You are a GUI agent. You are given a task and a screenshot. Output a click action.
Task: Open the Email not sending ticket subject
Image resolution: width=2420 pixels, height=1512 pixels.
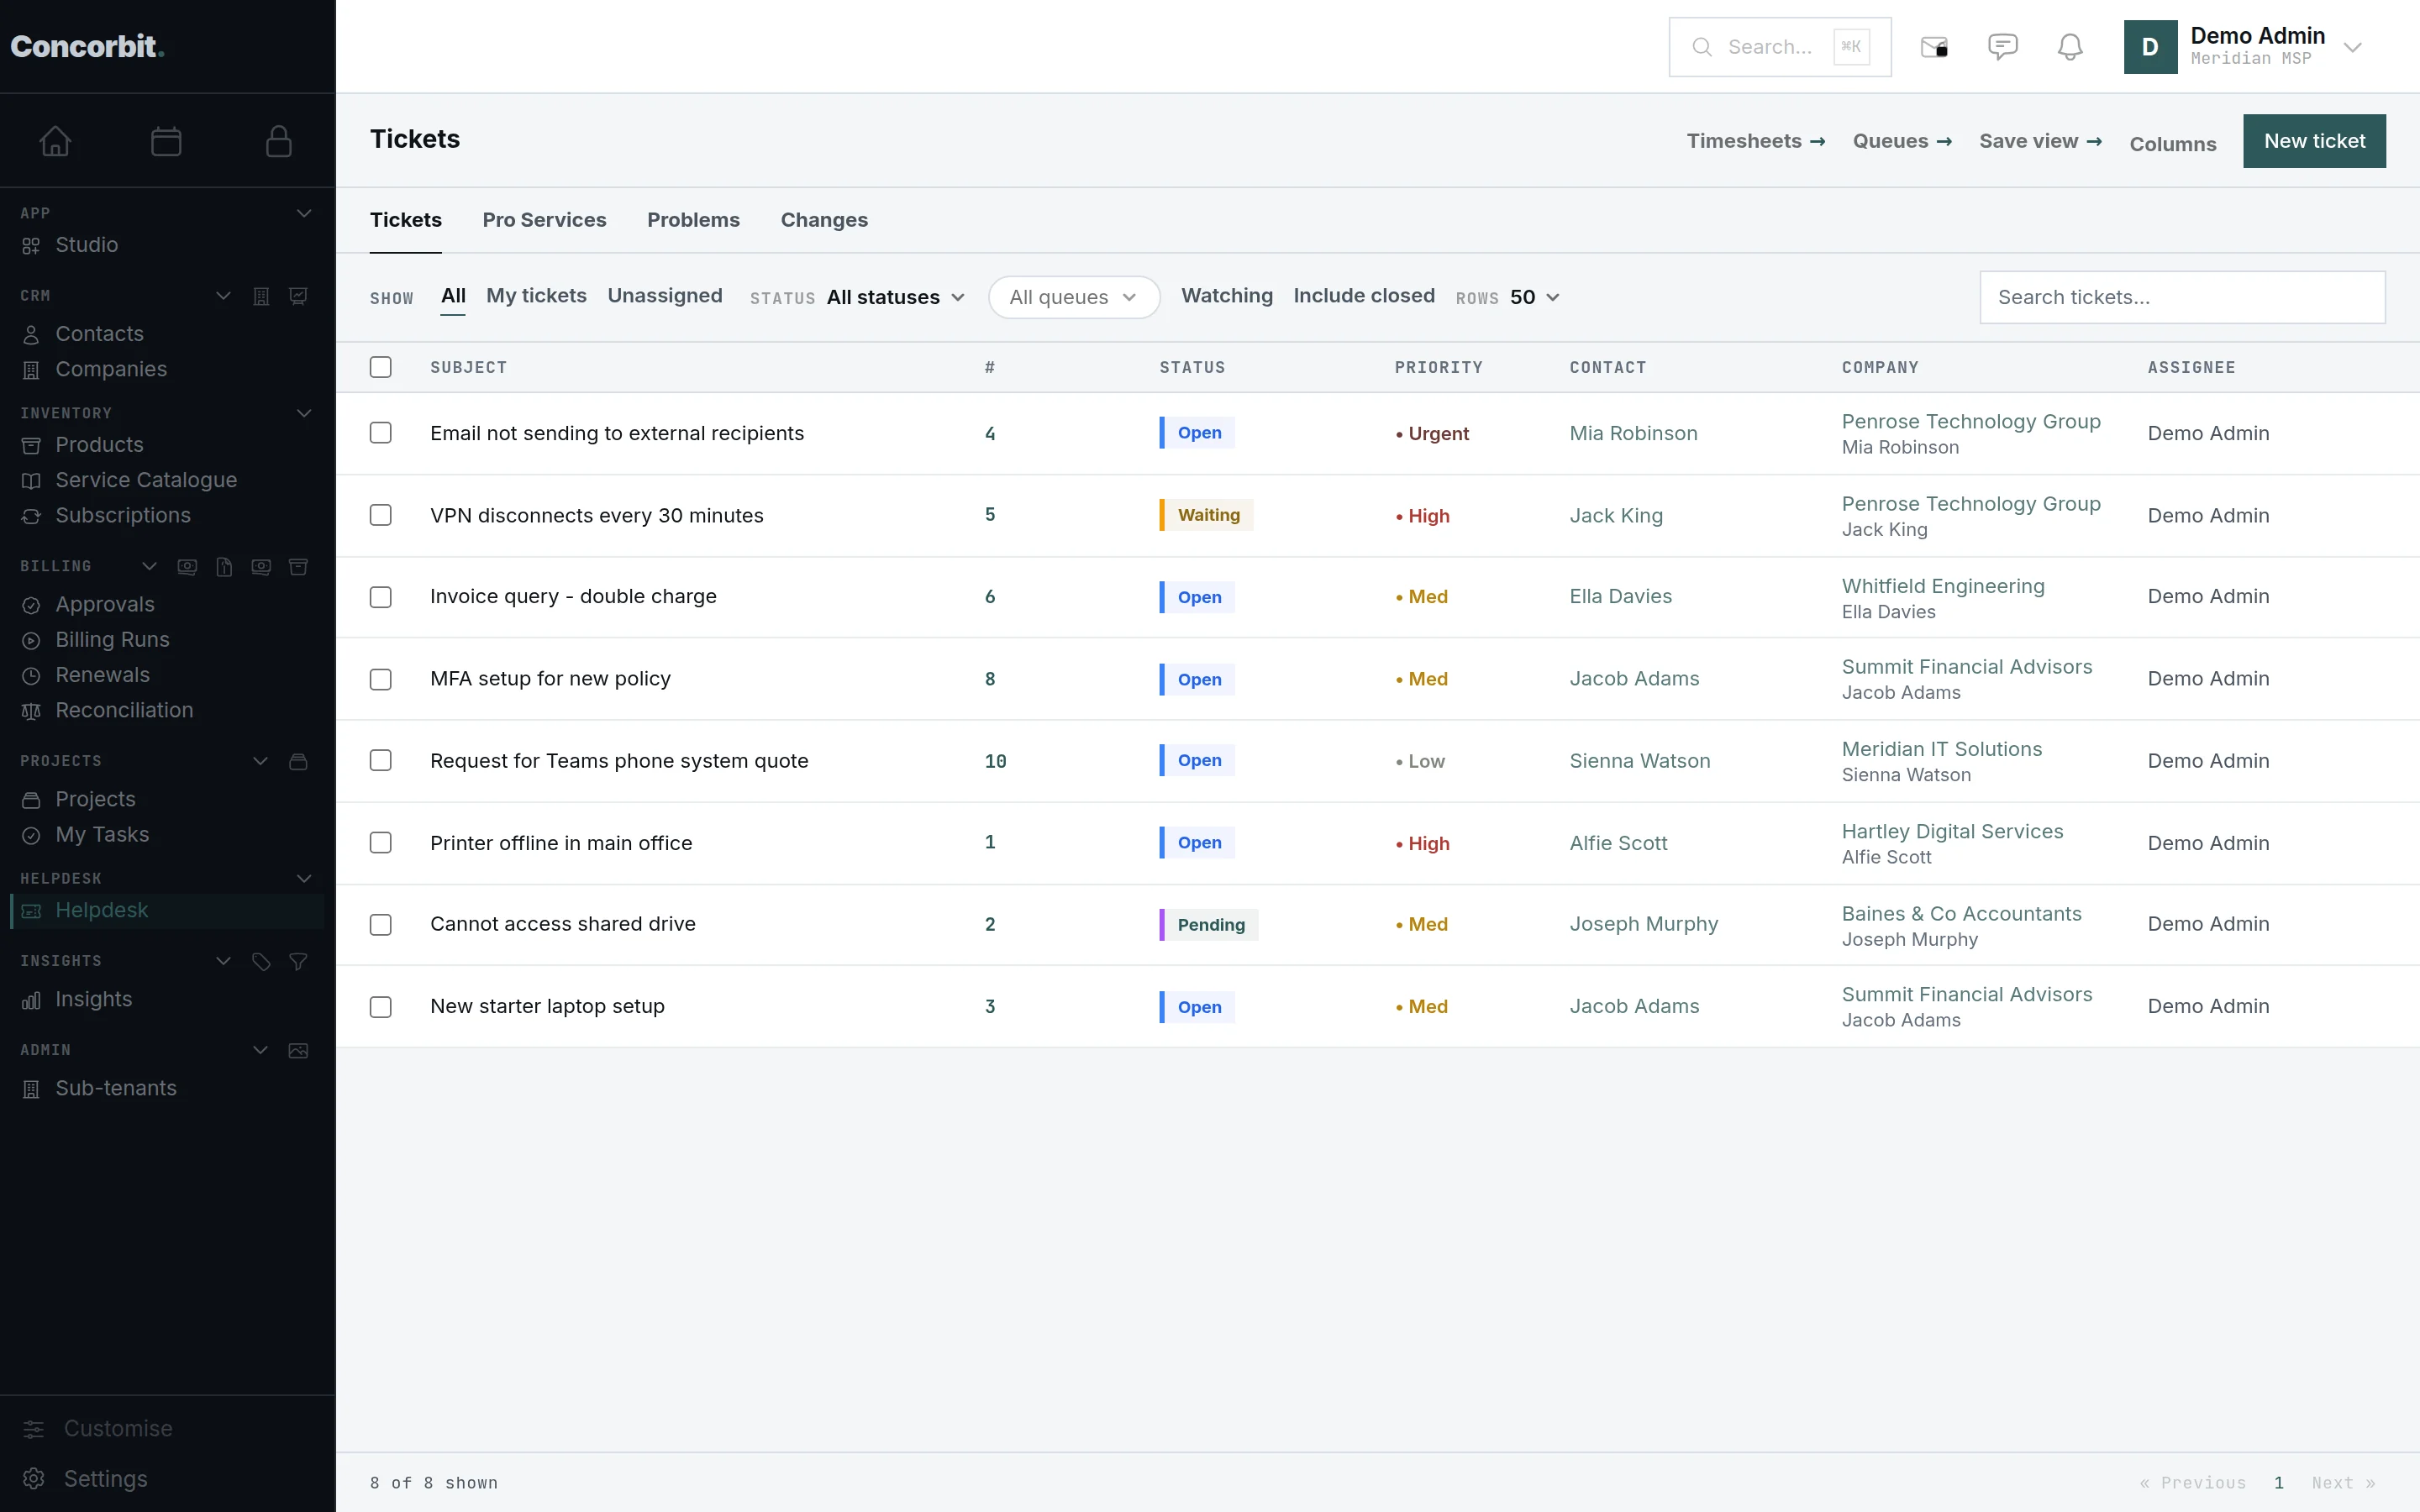617,433
